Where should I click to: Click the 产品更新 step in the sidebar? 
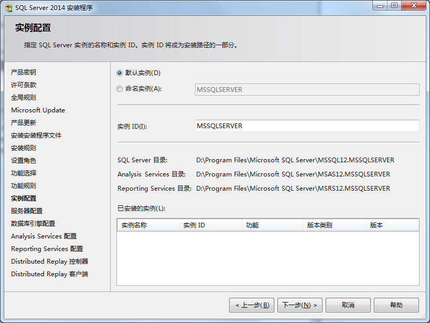24,123
